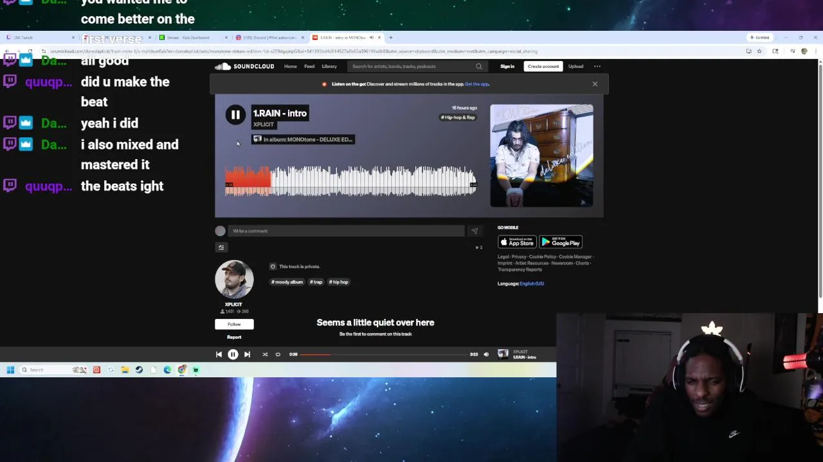
Task: Seek using bottom player progress bar
Action: tap(384, 354)
